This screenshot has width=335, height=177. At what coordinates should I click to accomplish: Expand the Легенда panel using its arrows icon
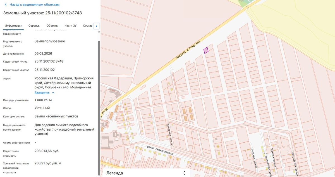point(184,173)
